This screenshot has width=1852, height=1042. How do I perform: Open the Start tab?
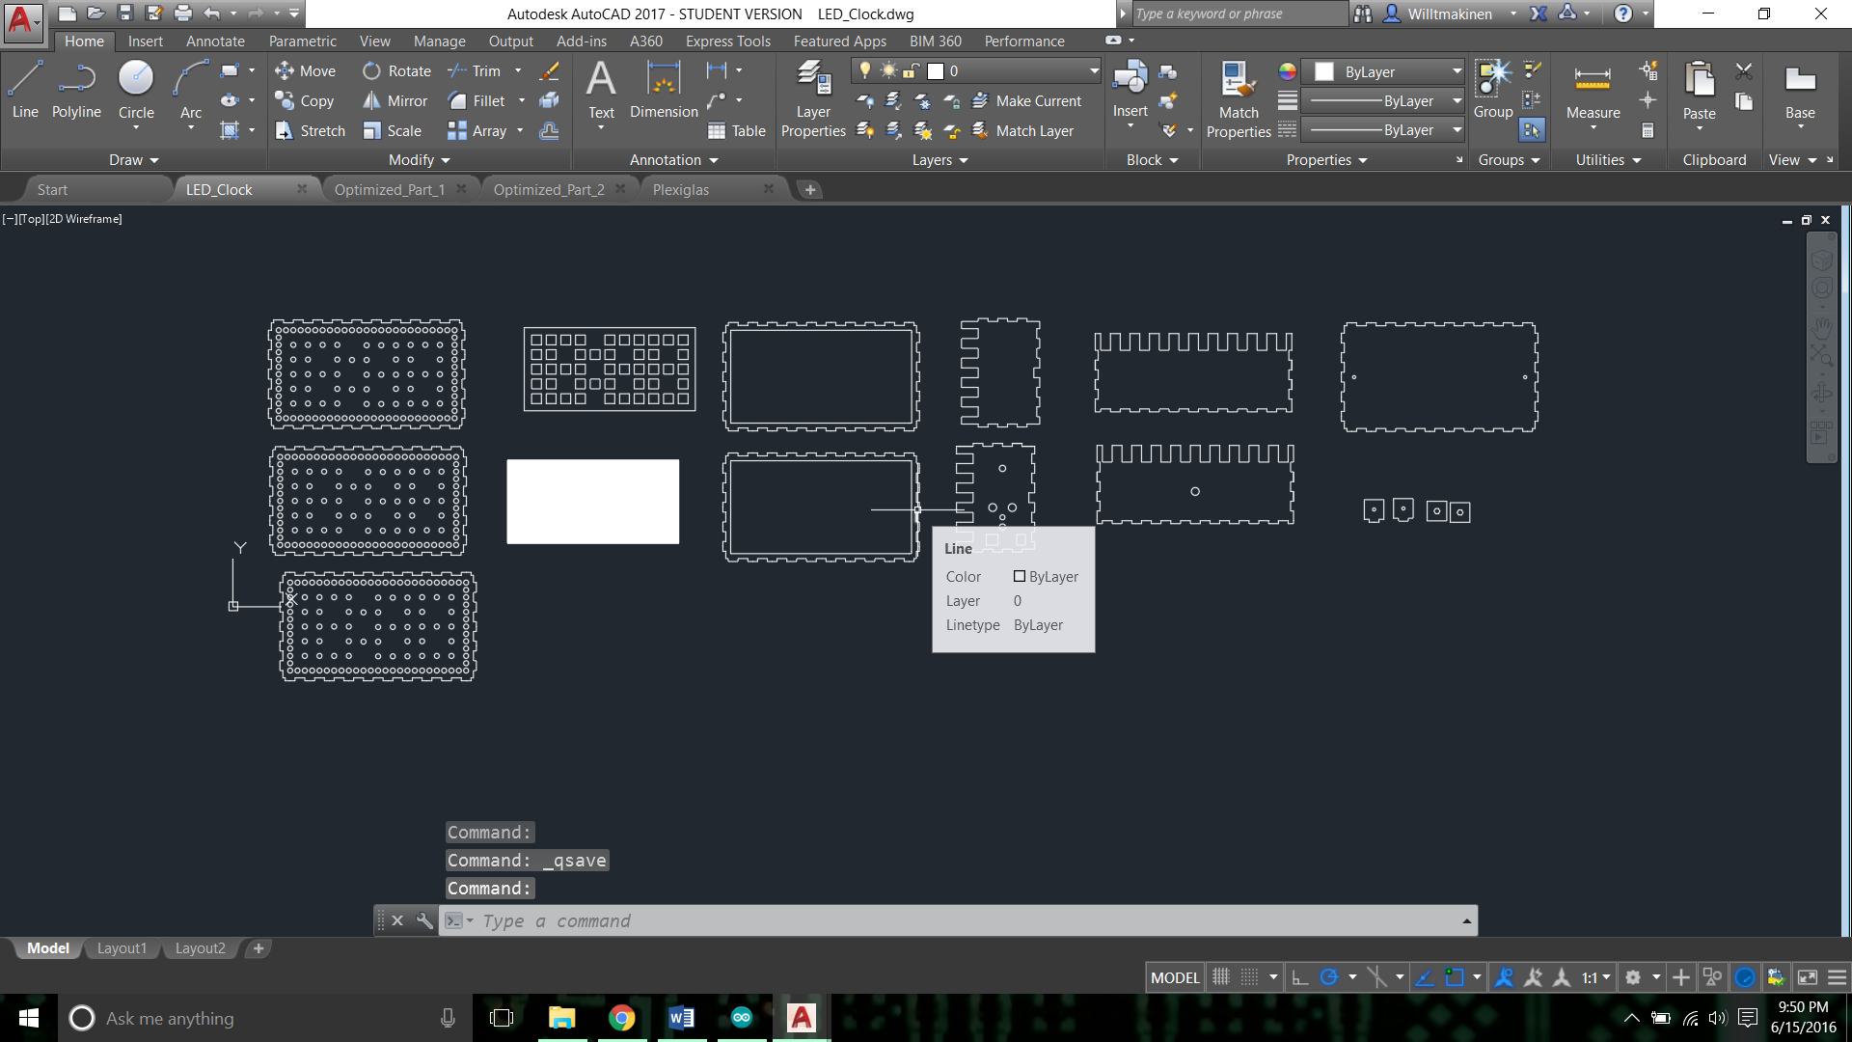52,189
